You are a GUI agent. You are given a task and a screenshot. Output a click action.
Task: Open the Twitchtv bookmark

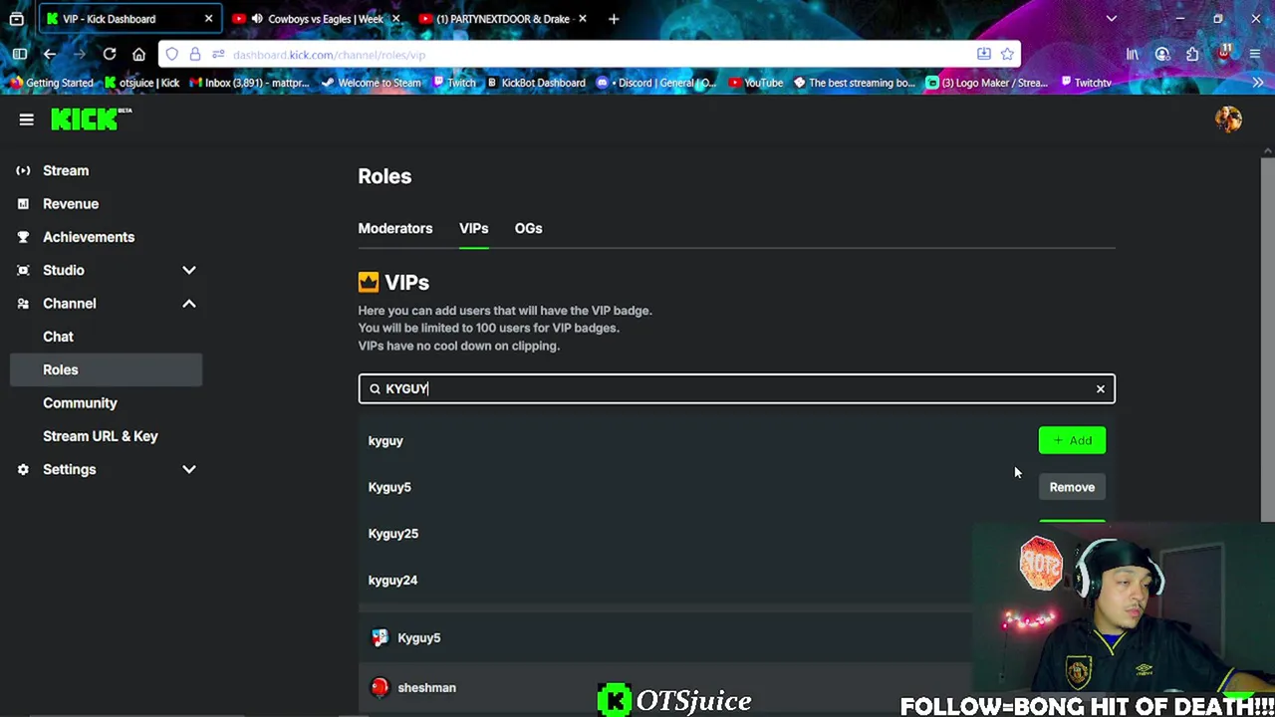tap(1085, 83)
